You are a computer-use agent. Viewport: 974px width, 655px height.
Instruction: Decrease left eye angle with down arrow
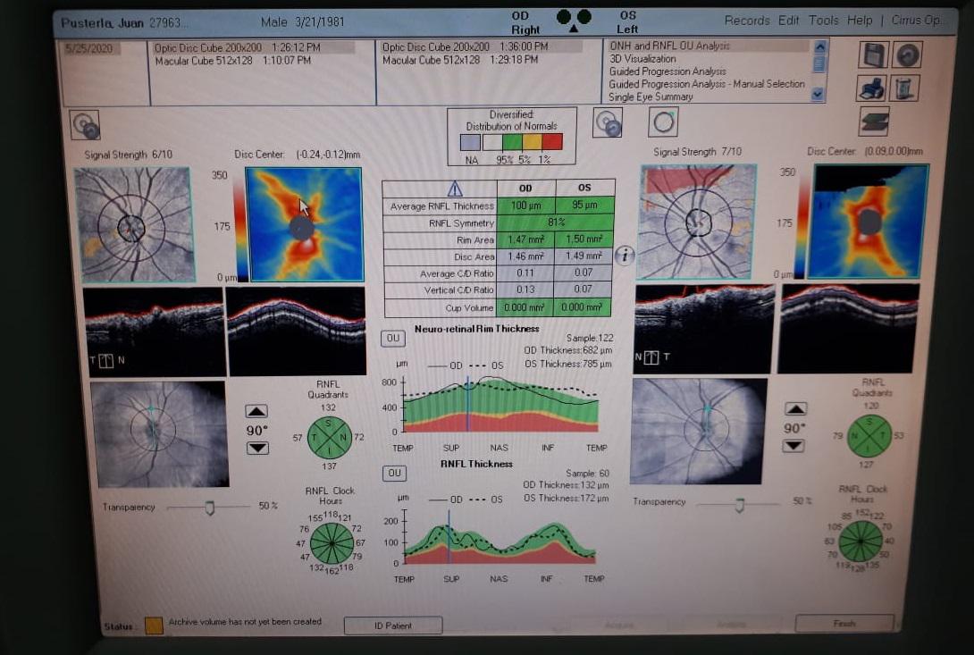793,446
